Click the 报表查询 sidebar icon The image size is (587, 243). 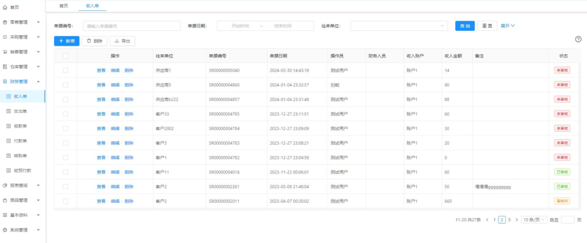click(5, 185)
